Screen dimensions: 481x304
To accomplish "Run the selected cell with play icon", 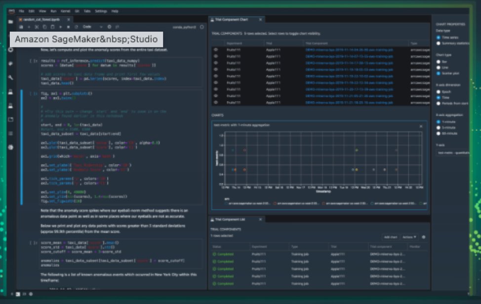I will point(60,27).
